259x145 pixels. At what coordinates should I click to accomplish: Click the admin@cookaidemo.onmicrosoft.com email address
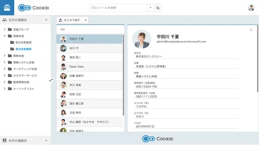[181, 41]
